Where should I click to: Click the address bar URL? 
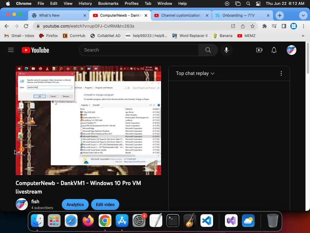click(89, 26)
